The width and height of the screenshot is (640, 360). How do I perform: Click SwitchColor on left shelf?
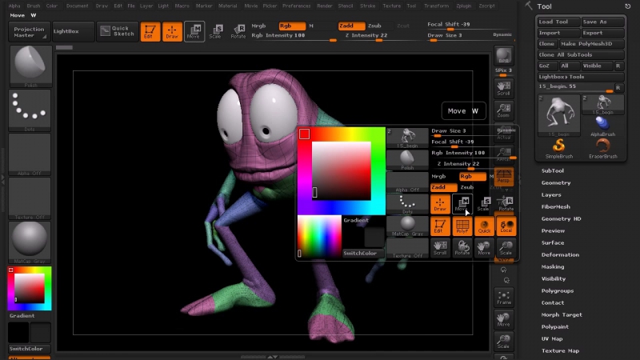pos(30,349)
